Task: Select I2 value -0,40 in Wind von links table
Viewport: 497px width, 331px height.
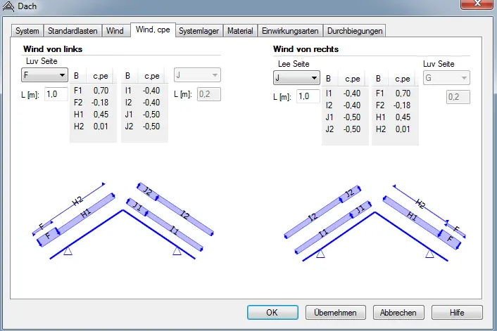Action: (151, 103)
